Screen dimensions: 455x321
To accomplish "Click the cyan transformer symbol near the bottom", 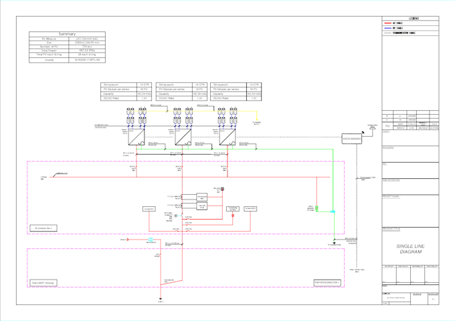I will (151, 240).
